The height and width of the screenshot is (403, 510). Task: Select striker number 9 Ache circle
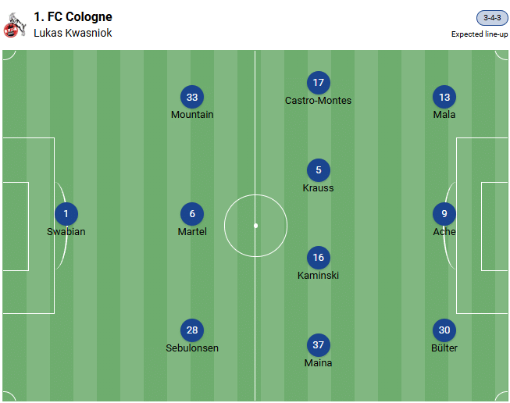[x=444, y=214]
